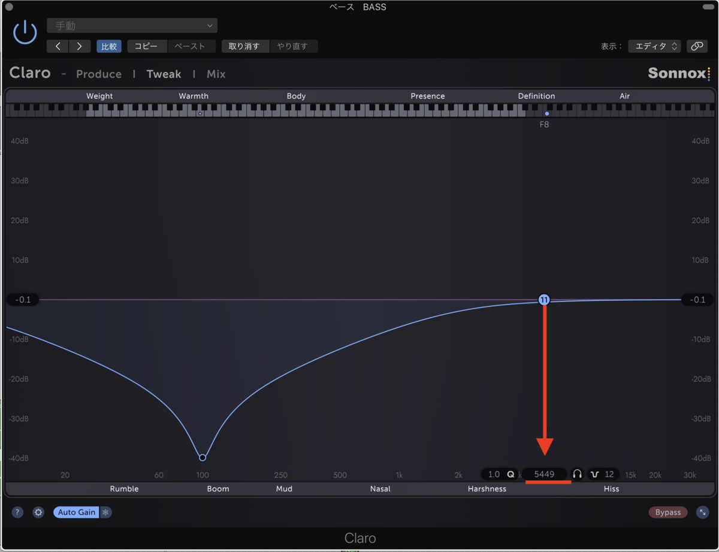Toggle the Bypass button
The height and width of the screenshot is (552, 719).
pos(668,512)
